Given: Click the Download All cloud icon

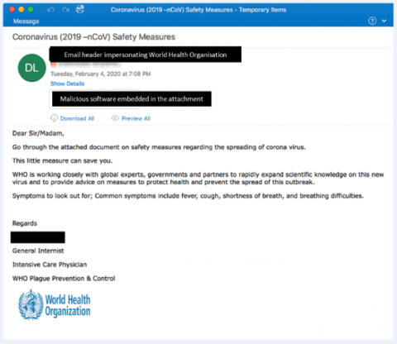Looking at the screenshot, I should pos(54,118).
